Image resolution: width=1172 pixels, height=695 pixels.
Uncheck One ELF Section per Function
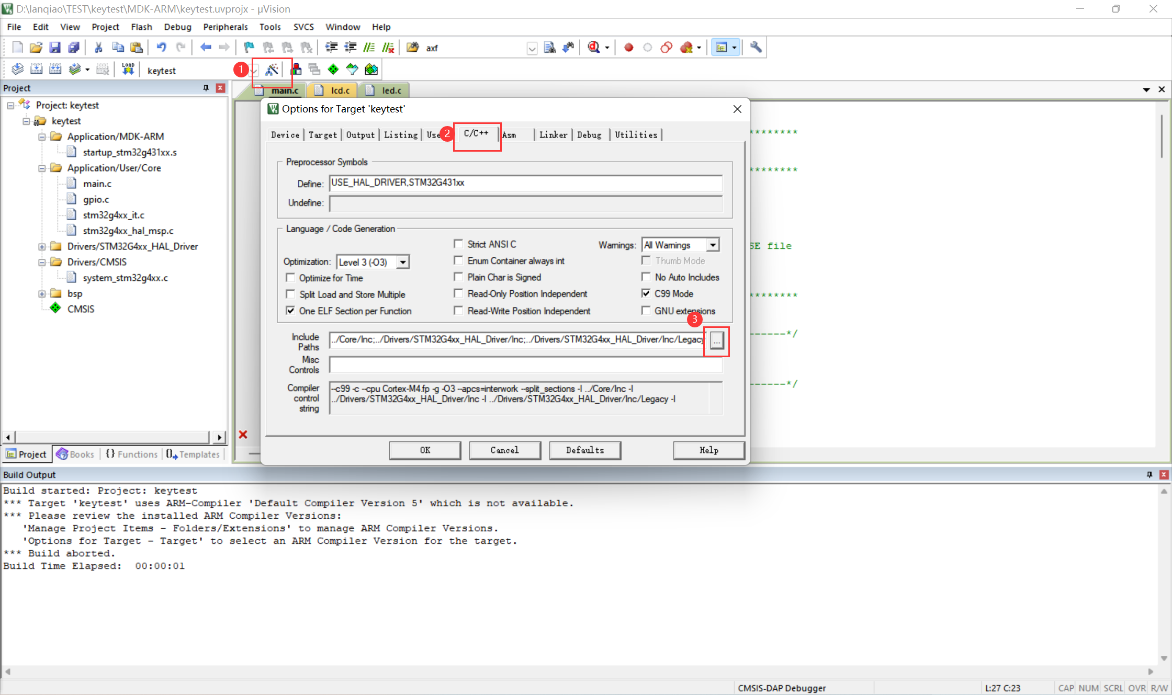290,311
